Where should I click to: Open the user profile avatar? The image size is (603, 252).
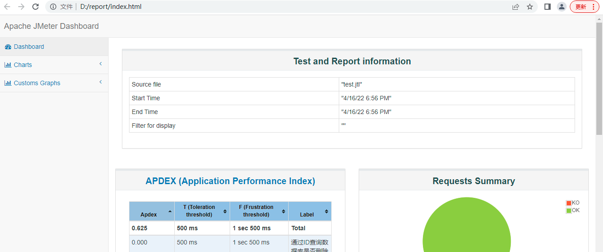tap(562, 7)
